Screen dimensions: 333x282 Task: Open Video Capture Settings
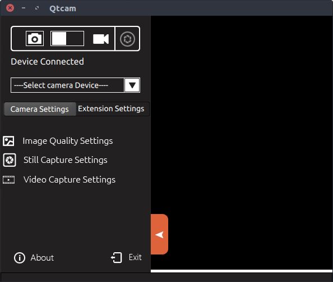coord(70,180)
